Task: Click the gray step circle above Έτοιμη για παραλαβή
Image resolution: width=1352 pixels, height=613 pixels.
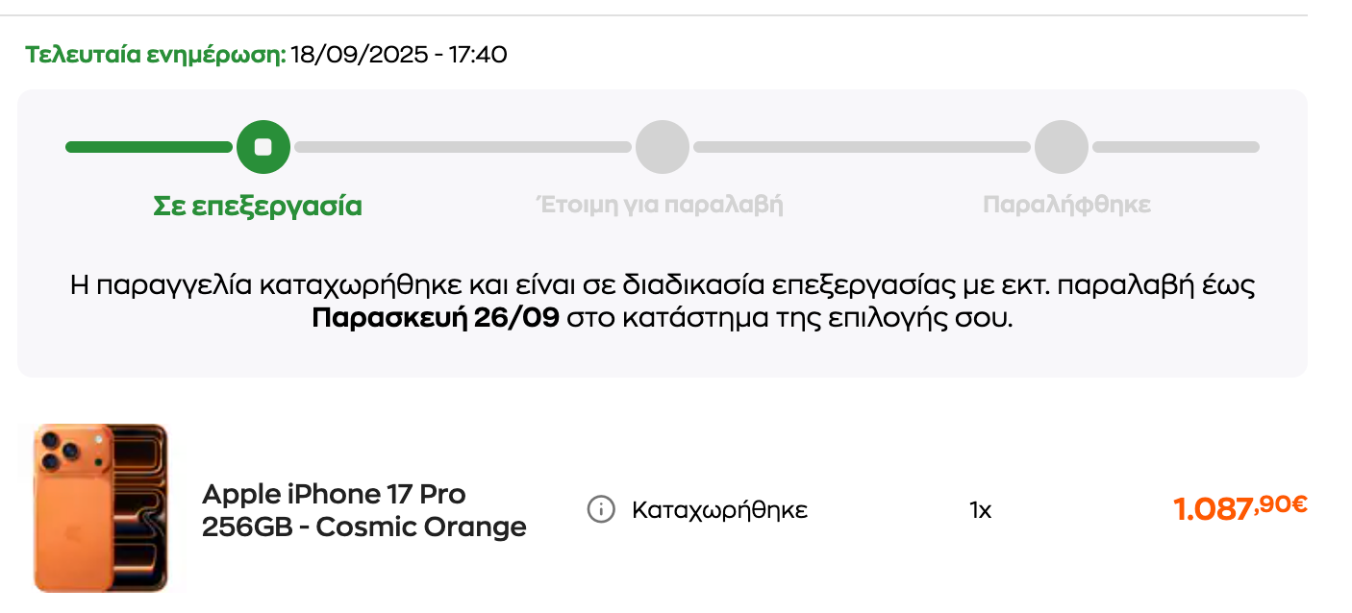Action: pyautogui.click(x=663, y=147)
